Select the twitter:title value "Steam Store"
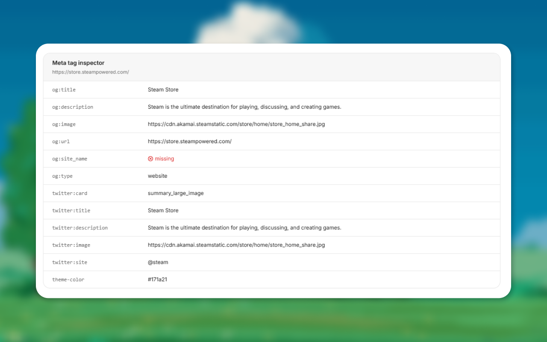Screen dimensions: 547x342 click(x=163, y=210)
